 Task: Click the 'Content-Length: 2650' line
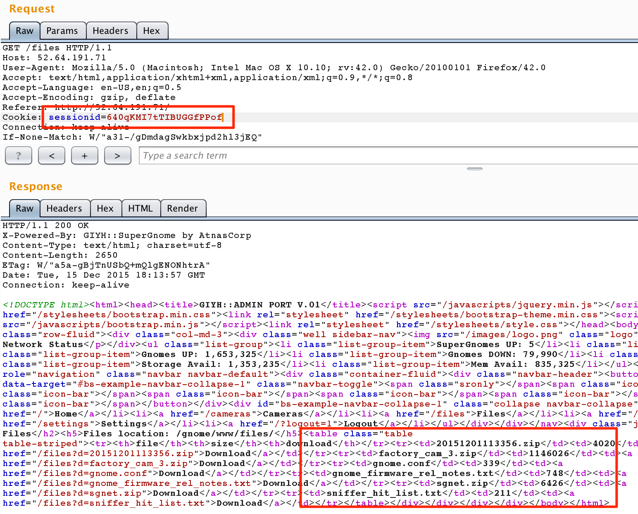click(60, 255)
